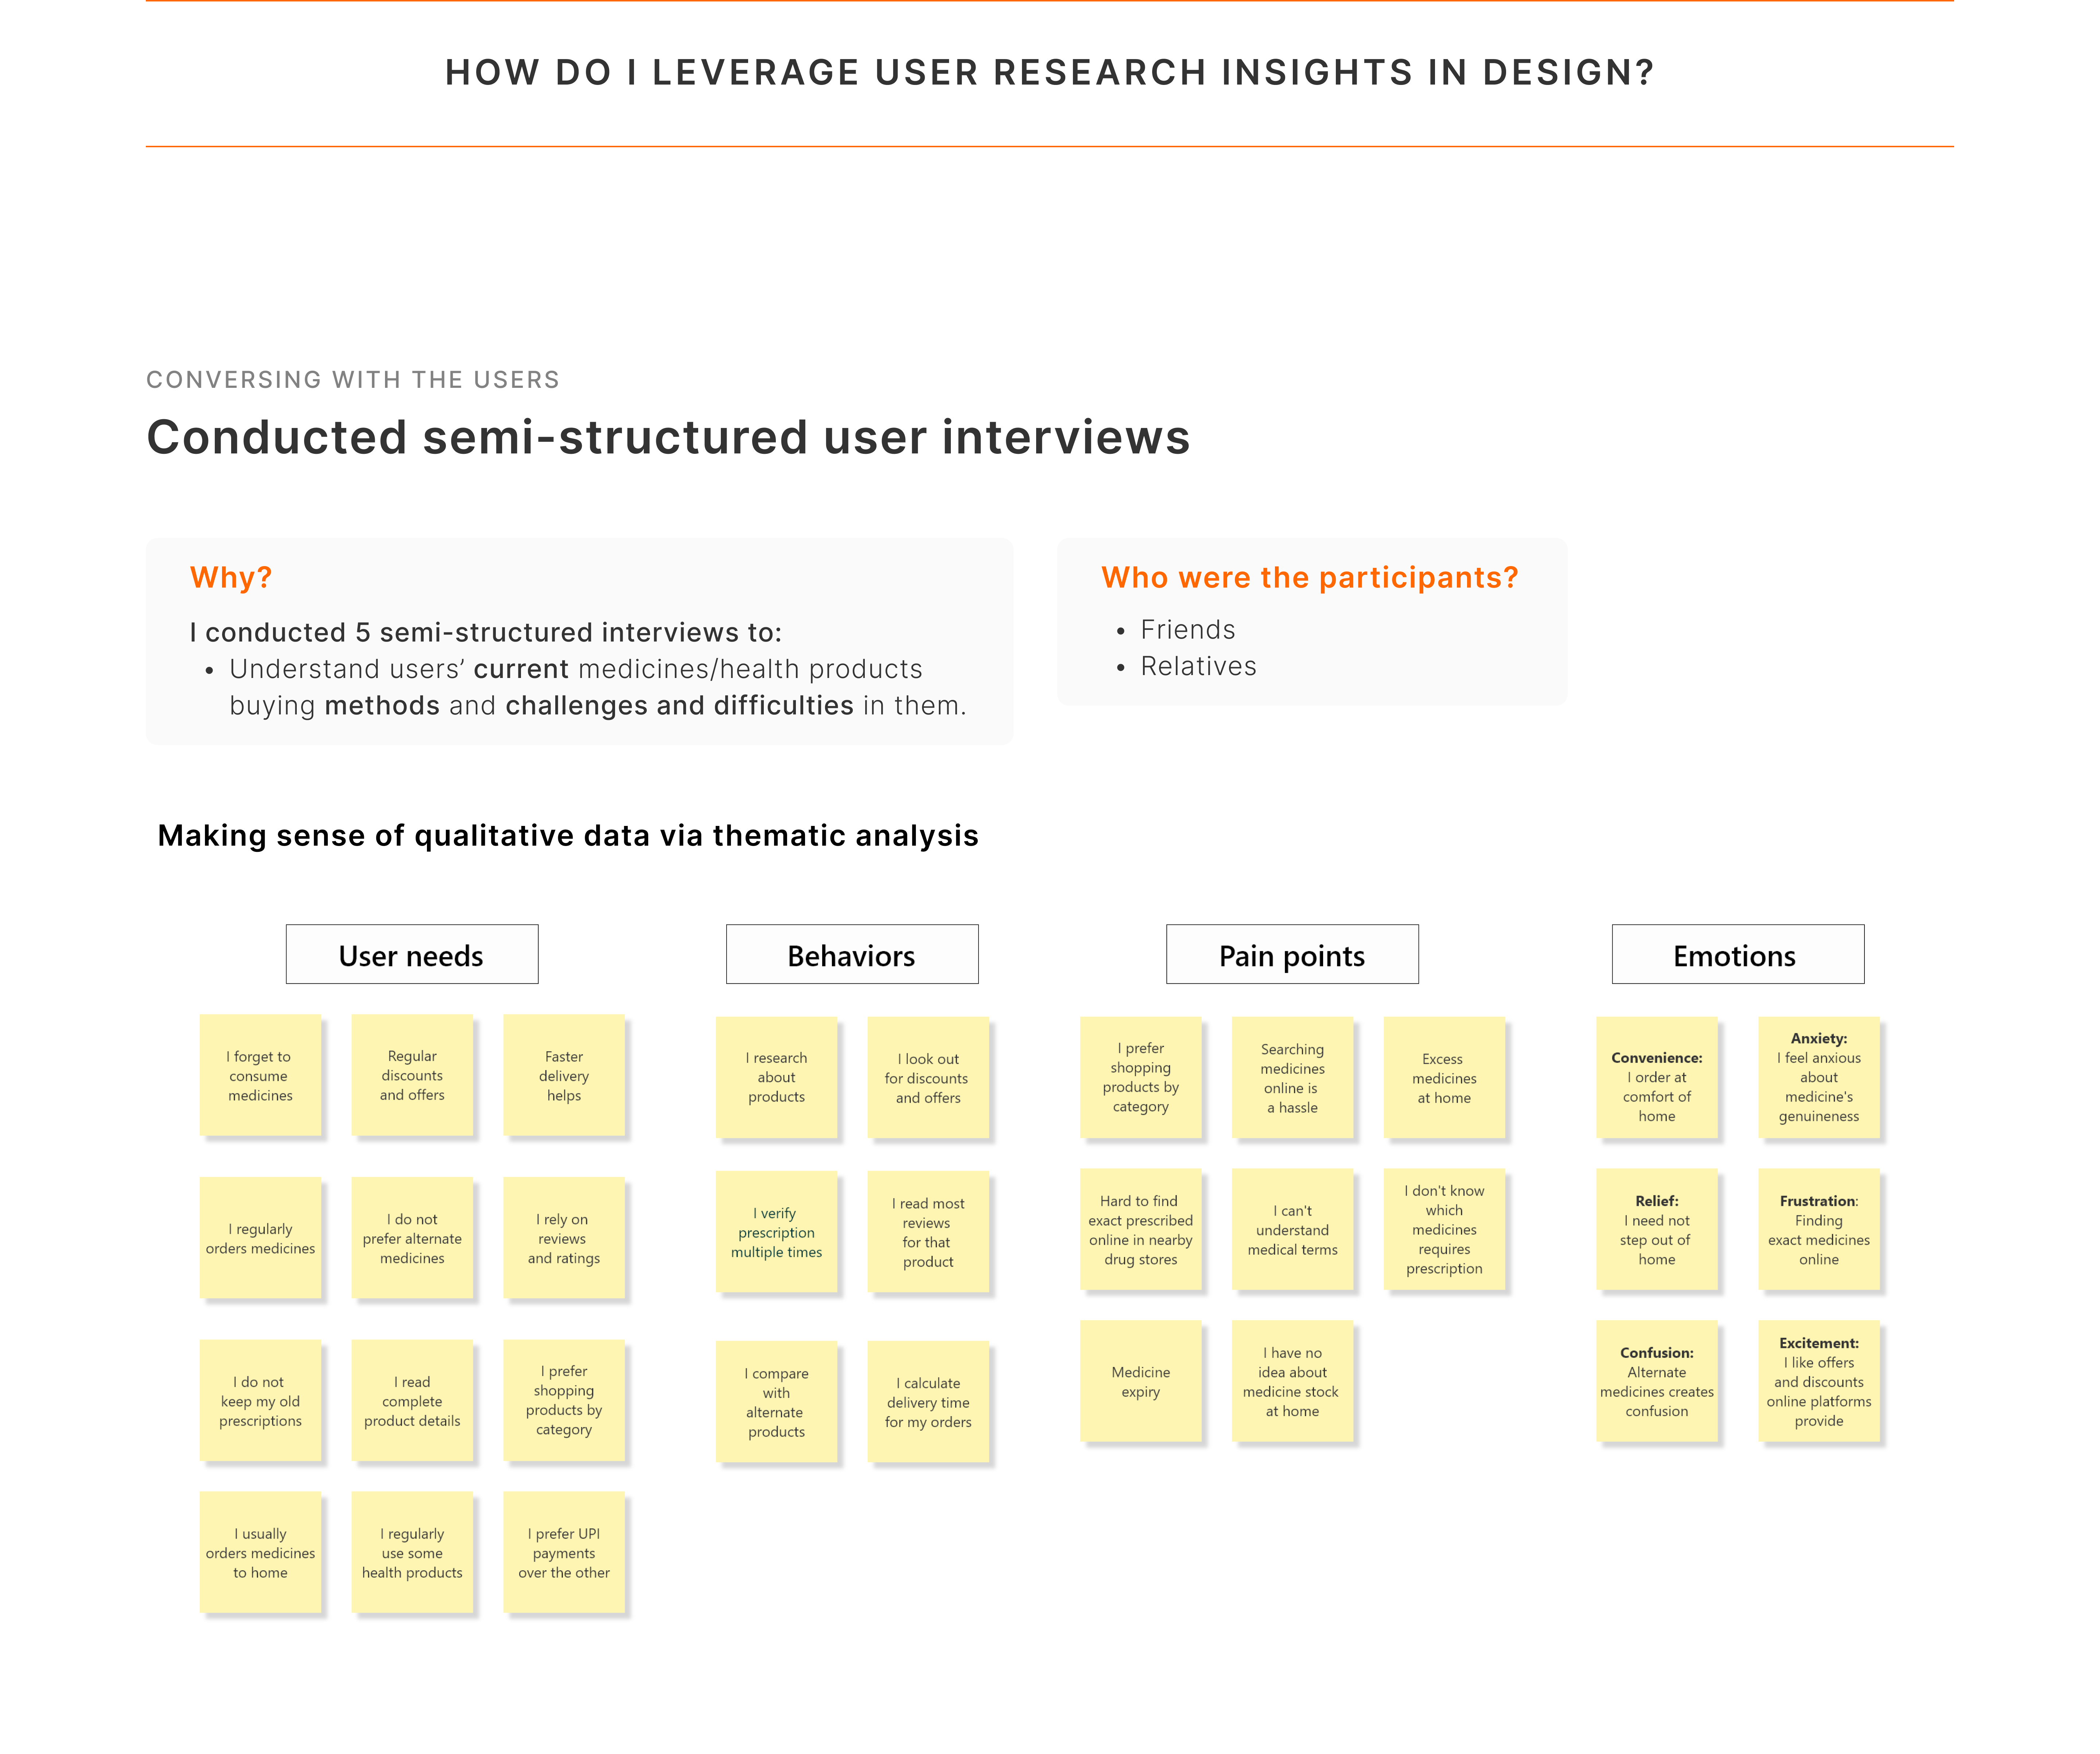Click the 'I calculate delivery time' note
The width and height of the screenshot is (2100, 1754).
(x=928, y=1401)
